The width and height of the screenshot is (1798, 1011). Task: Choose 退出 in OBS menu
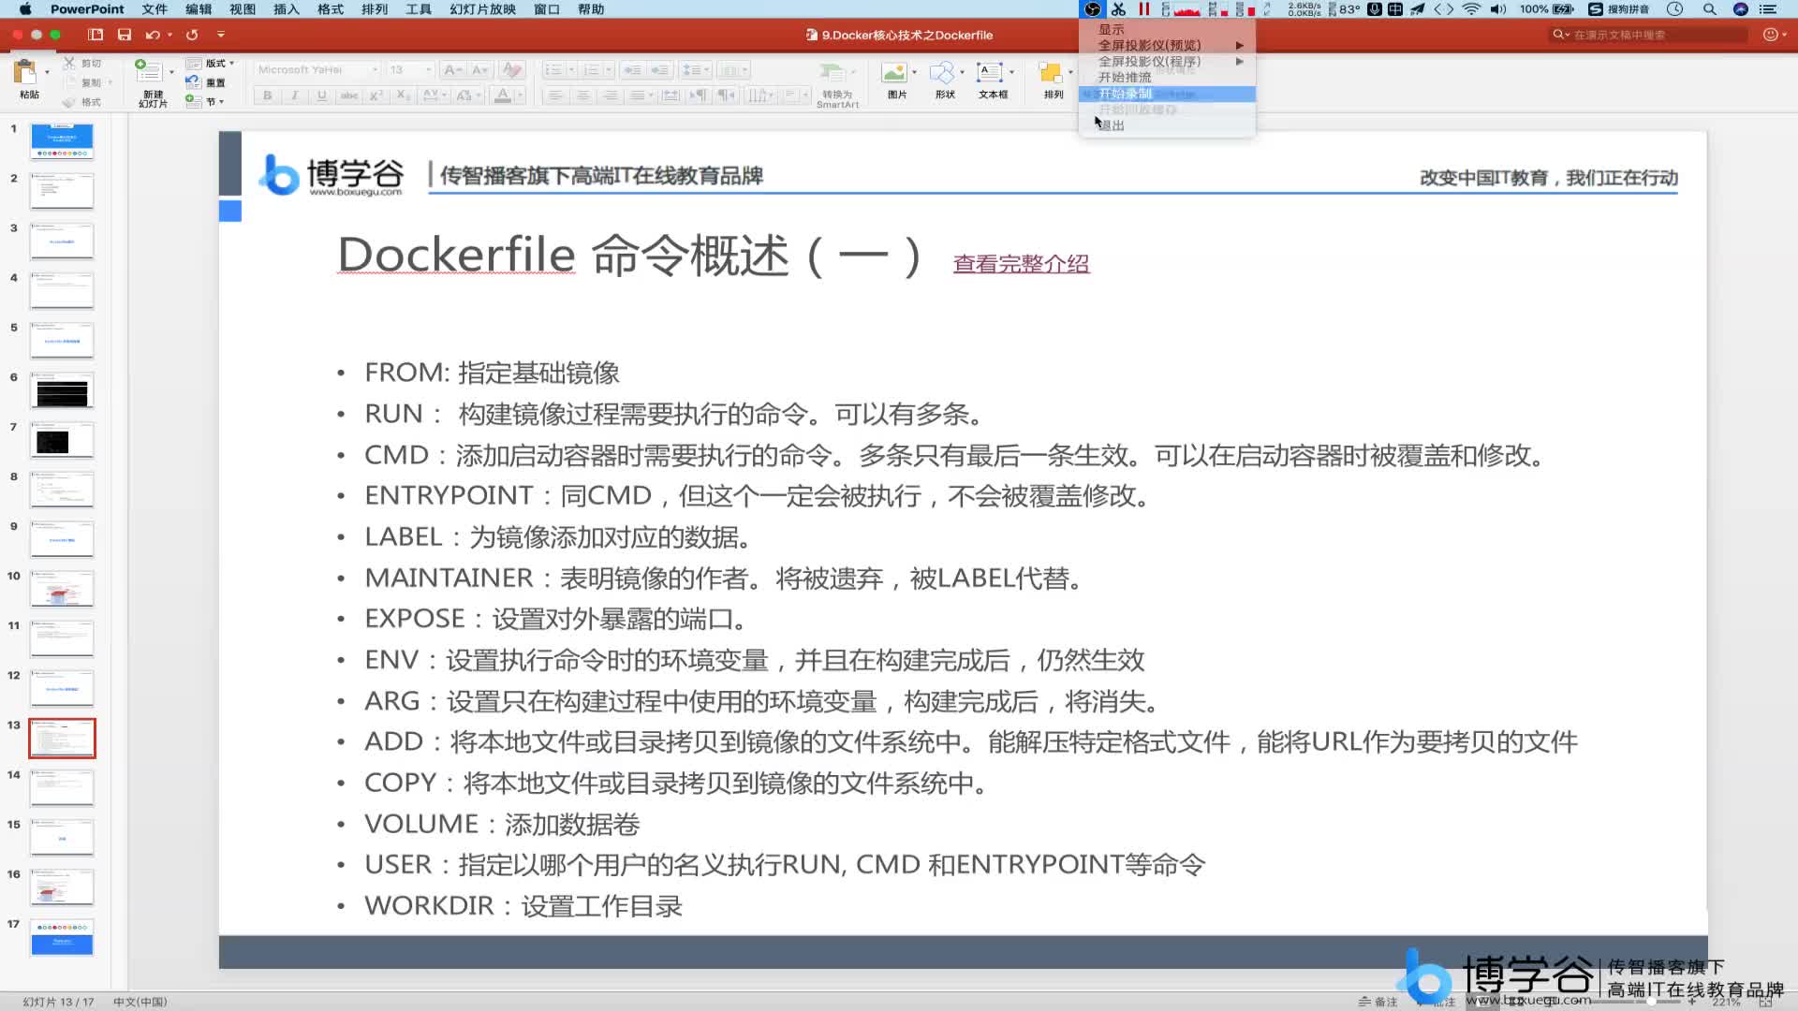pos(1166,125)
